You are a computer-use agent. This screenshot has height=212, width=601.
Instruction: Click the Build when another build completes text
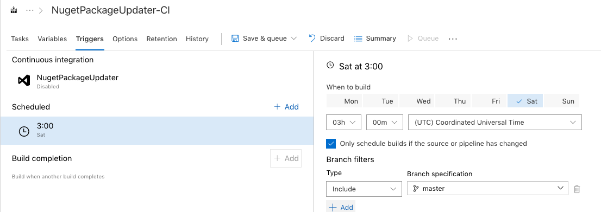coord(58,176)
